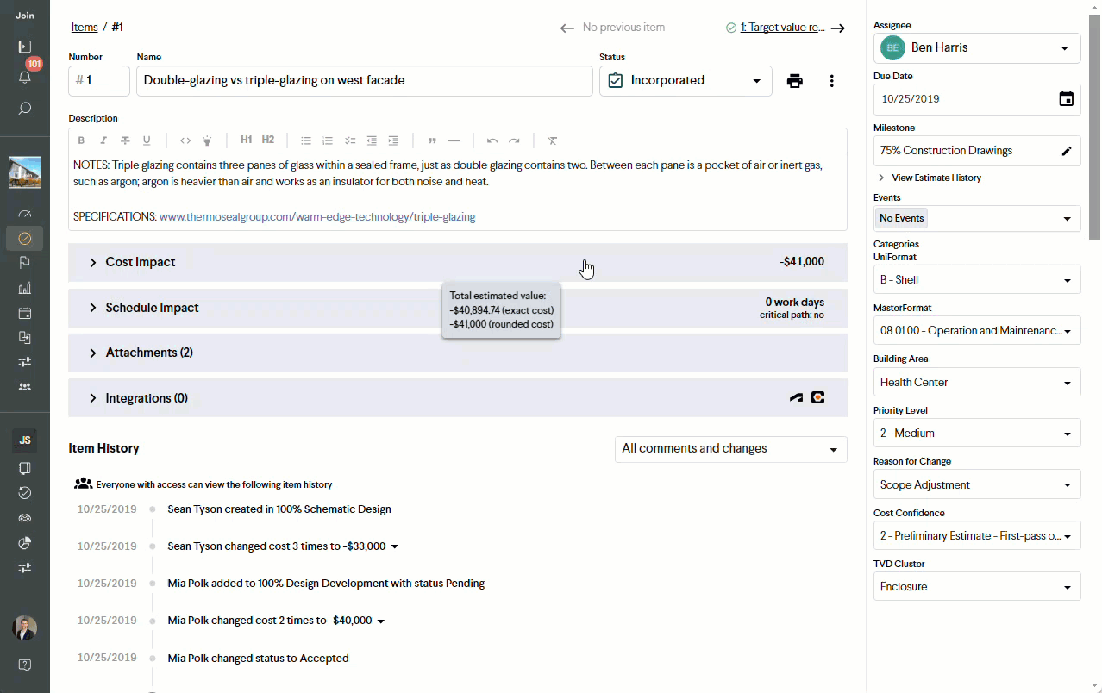The width and height of the screenshot is (1102, 693).
Task: Open notifications via the bell icon
Action: click(x=25, y=77)
